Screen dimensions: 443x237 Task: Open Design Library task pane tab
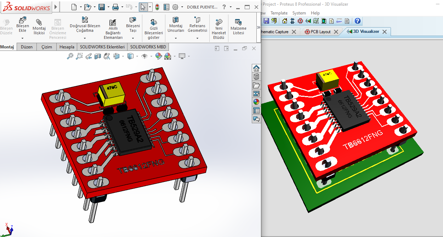[x=256, y=77]
